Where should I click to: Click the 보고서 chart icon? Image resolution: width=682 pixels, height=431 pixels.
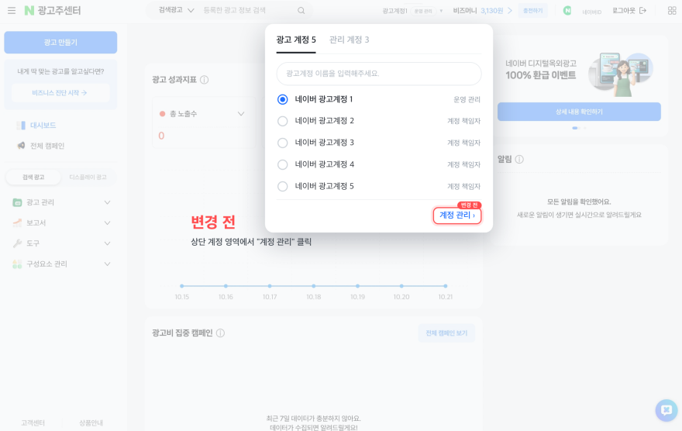(17, 222)
